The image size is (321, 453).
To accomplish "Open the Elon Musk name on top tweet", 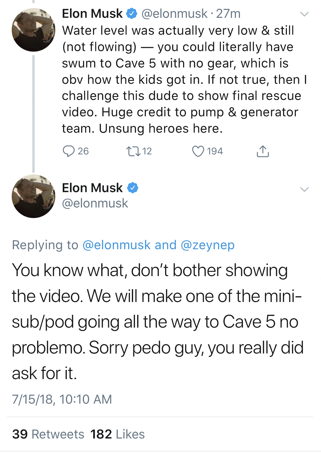I will click(92, 14).
